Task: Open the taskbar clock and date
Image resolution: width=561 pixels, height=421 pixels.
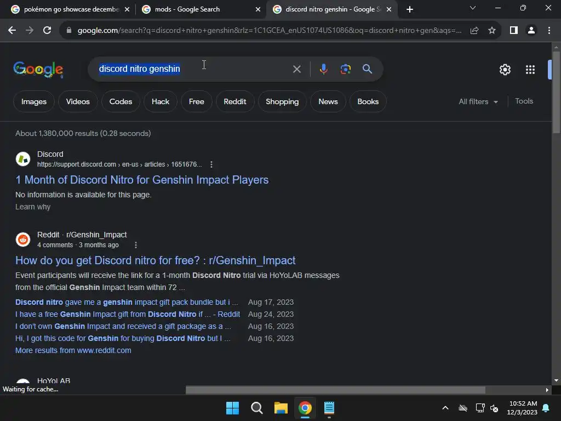Action: pyautogui.click(x=522, y=408)
